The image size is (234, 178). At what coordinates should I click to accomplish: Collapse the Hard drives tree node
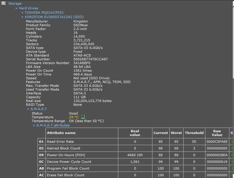[x=16, y=8]
